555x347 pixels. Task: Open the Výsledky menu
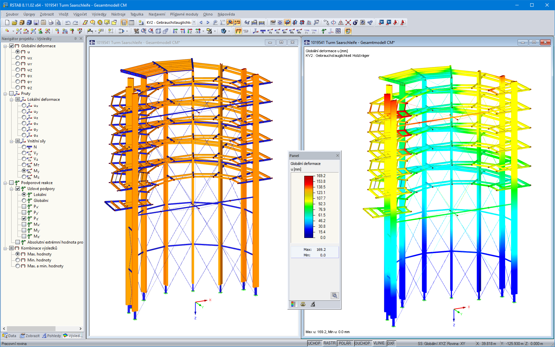99,14
